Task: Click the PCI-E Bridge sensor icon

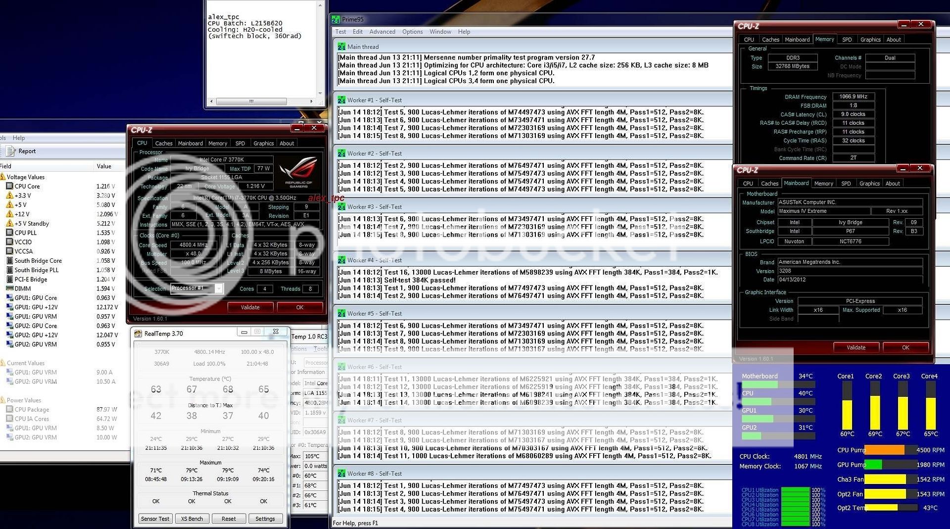Action: point(9,279)
